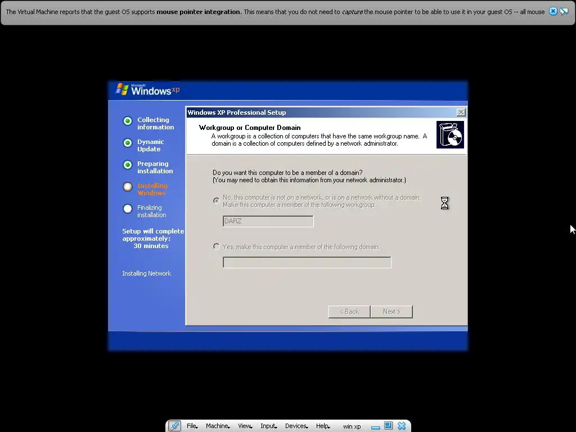
Task: Open the File menu in the mini toolbar
Action: click(x=192, y=426)
